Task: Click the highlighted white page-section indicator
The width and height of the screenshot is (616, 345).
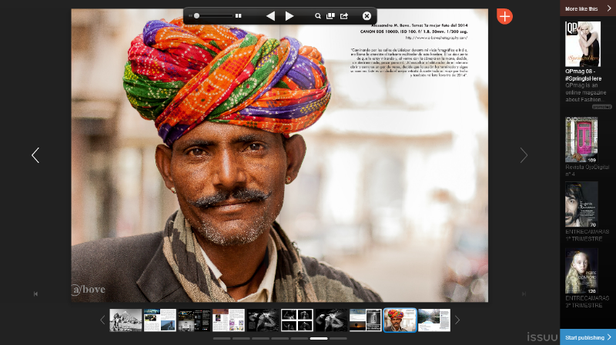Action: tap(319, 338)
